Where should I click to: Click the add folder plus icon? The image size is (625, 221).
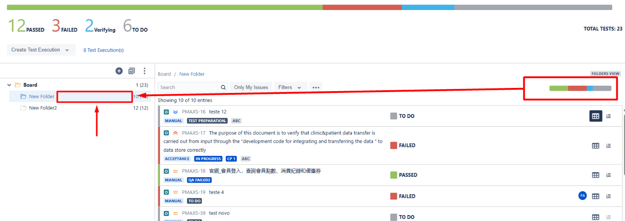click(119, 71)
